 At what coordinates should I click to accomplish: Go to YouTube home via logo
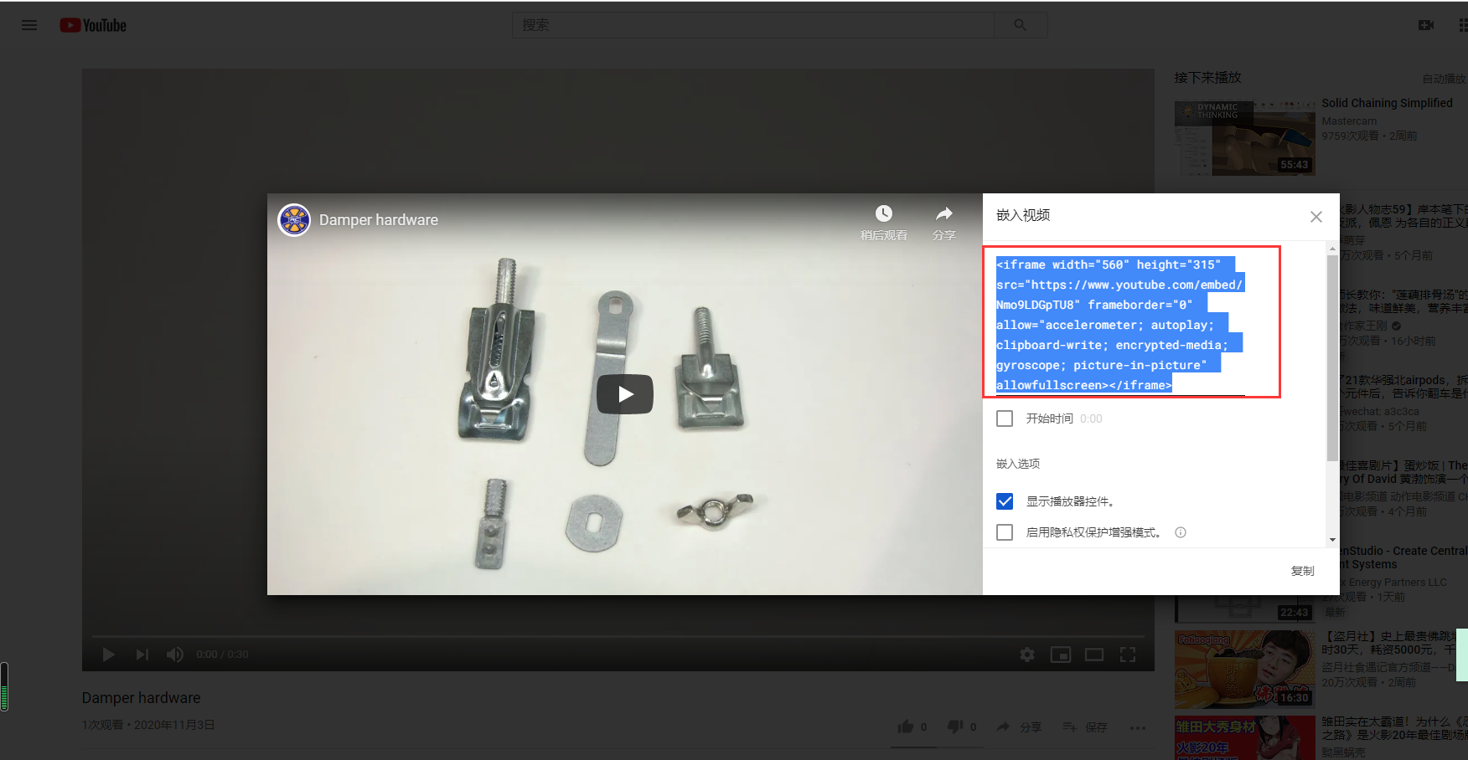tap(93, 25)
